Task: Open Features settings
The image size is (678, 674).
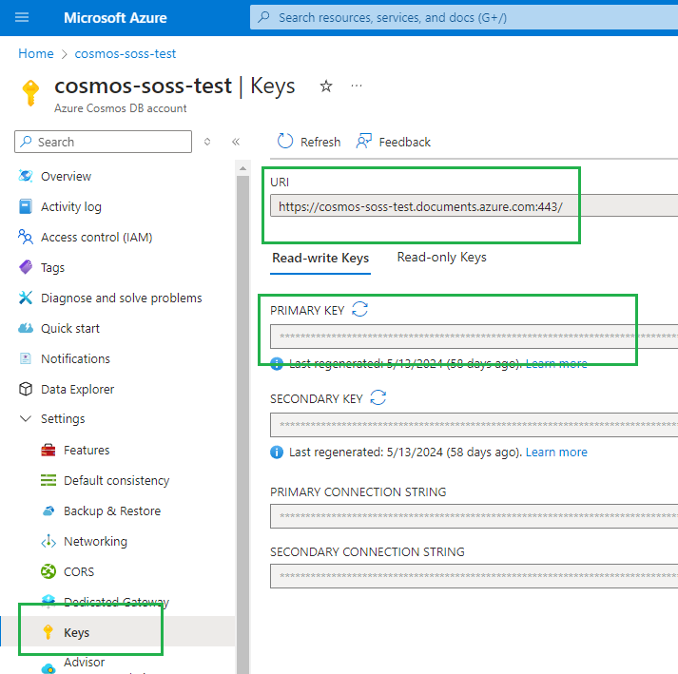Action: coord(87,450)
